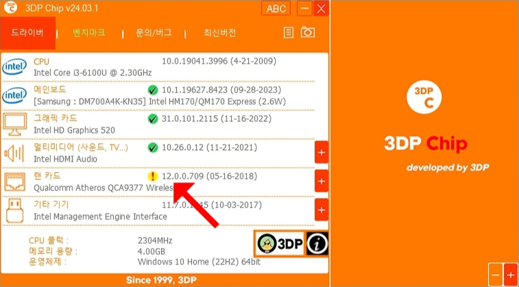Click the USB dongle icon for 기타 기기
519x287 pixels.
click(x=14, y=210)
